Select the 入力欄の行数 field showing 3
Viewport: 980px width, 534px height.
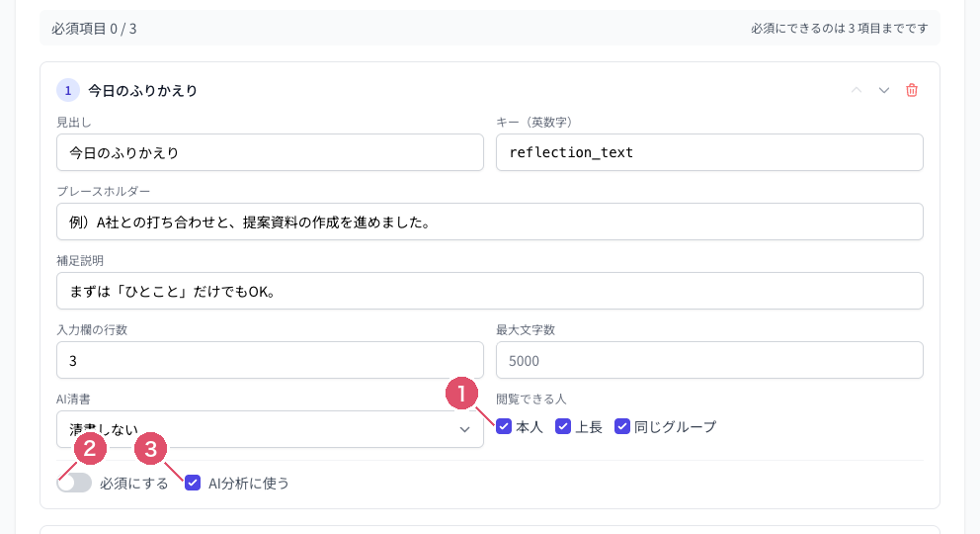pos(270,360)
